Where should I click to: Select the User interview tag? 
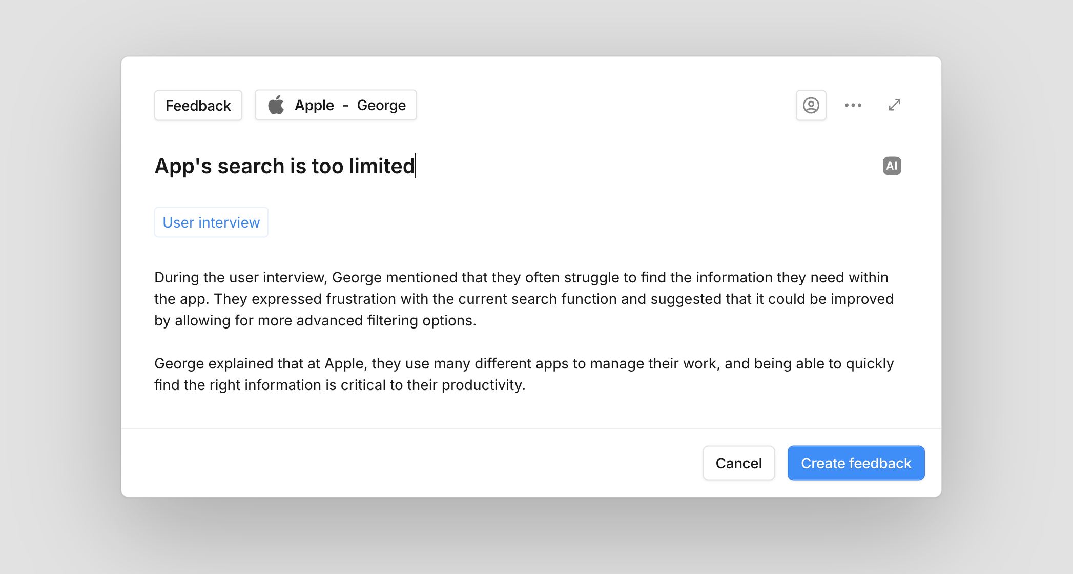(x=211, y=222)
